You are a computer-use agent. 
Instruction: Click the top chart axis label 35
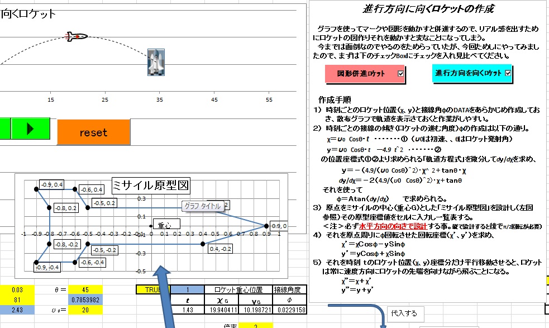point(160,100)
